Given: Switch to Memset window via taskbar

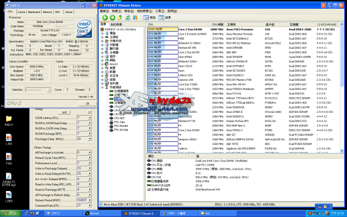Looking at the screenshot, I should point(101,213).
